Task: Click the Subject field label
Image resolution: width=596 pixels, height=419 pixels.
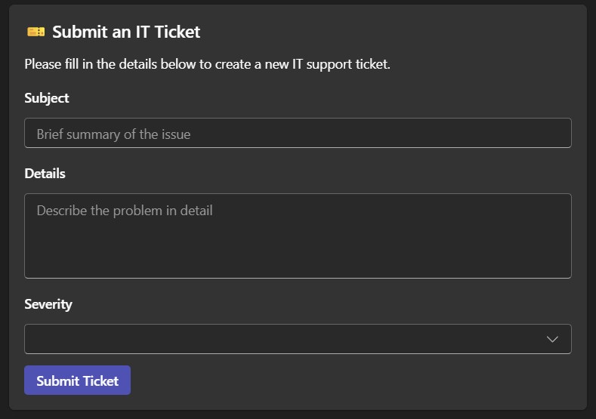Action: point(47,98)
